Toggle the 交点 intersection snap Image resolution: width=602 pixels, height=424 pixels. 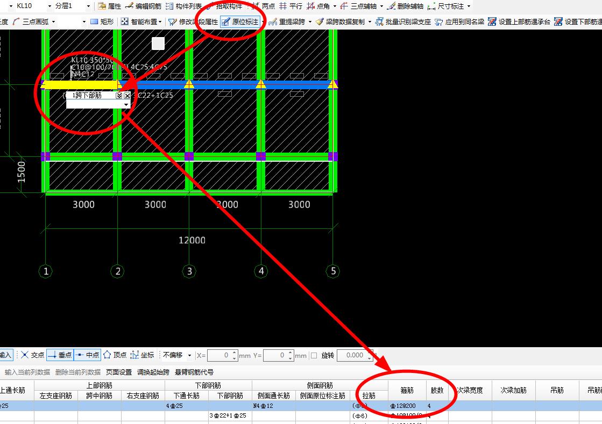tap(33, 355)
